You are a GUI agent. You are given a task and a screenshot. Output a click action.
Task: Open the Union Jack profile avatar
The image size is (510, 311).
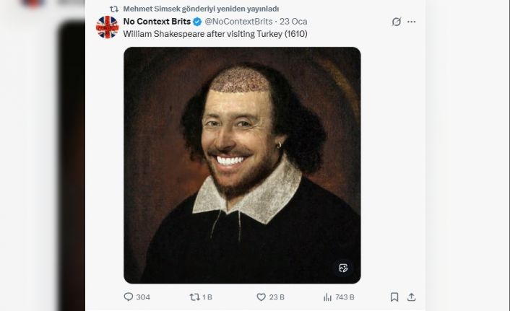pos(107,27)
